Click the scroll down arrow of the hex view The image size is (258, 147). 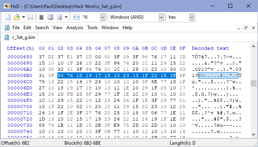coord(253,135)
